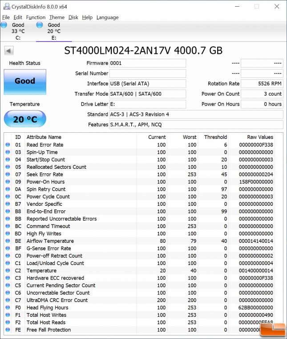This screenshot has height=339, width=287.
Task: Click the status icon for Free Fall Protection
Action: pyautogui.click(x=8, y=330)
